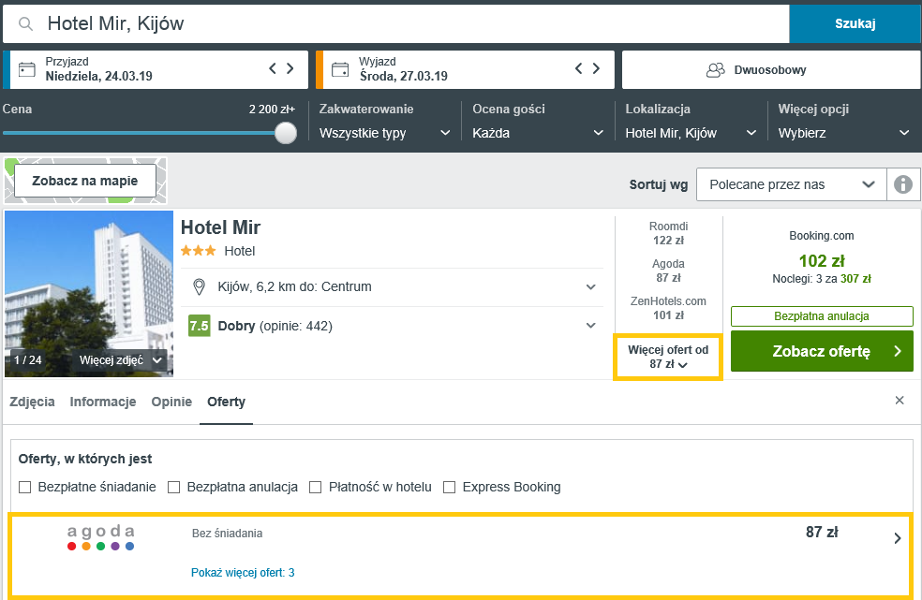This screenshot has width=922, height=600.
Task: Click the Roomdi 122 zł offer
Action: (x=669, y=233)
